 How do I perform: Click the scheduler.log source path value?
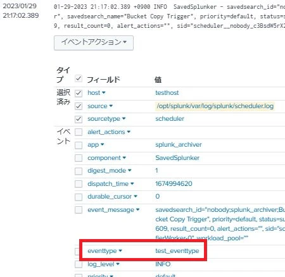click(x=215, y=106)
